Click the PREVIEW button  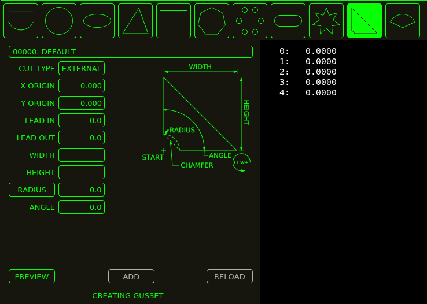click(x=32, y=276)
